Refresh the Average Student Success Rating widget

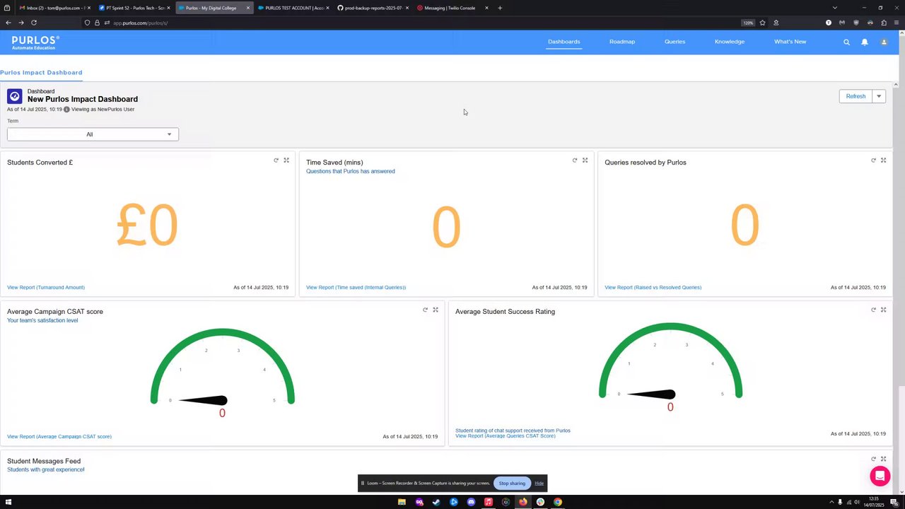[x=873, y=310]
